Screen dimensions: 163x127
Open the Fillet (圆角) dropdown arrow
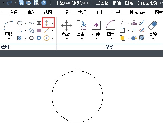click(x=111, y=39)
